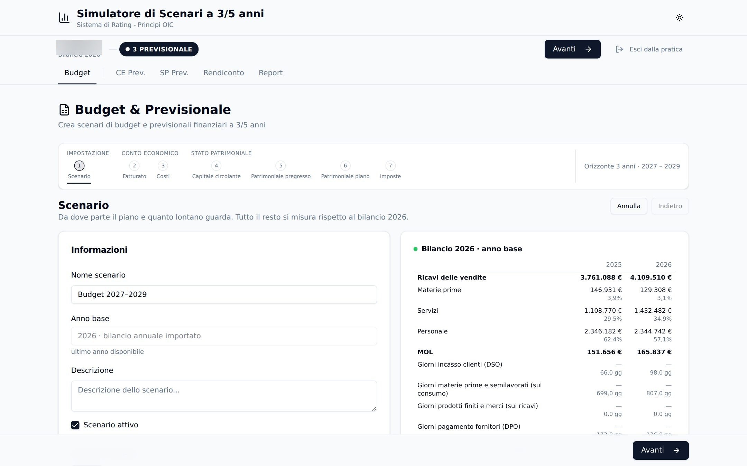Click the top Avanti button
The height and width of the screenshot is (466, 747).
572,49
